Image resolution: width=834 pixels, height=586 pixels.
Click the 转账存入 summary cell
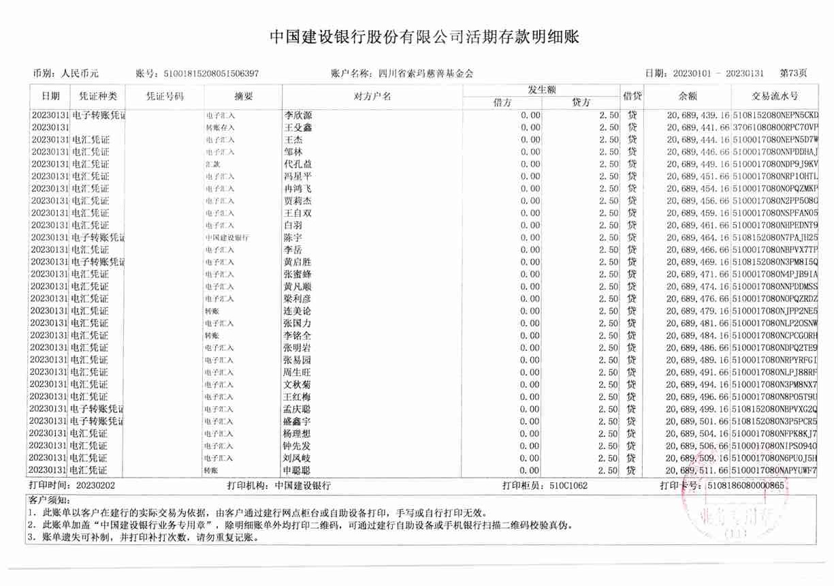click(219, 127)
